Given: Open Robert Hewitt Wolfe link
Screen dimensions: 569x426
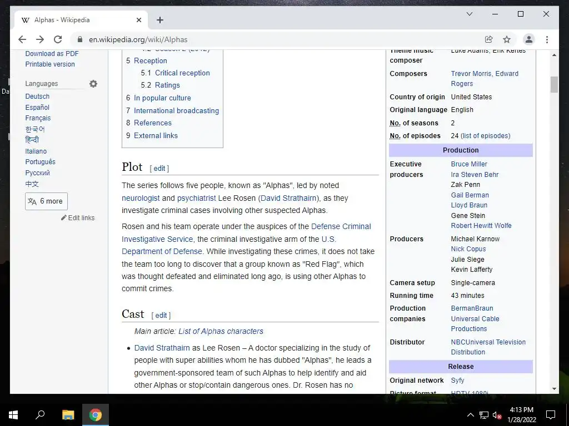Looking at the screenshot, I should click(x=481, y=226).
